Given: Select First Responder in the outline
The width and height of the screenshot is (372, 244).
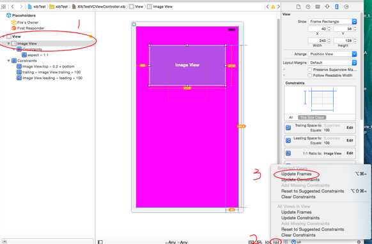Looking at the screenshot, I should tap(27, 28).
